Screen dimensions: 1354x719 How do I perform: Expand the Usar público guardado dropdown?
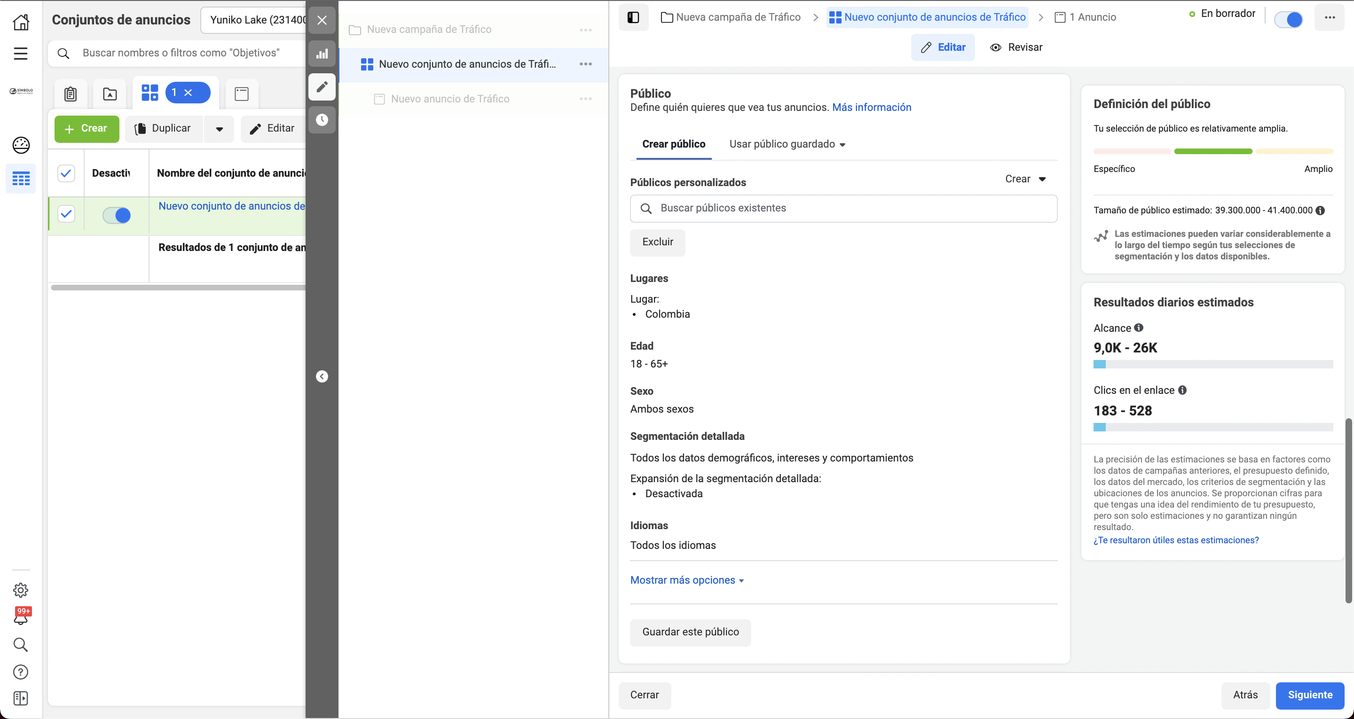787,144
